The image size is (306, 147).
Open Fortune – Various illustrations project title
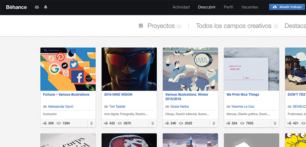click(x=66, y=95)
